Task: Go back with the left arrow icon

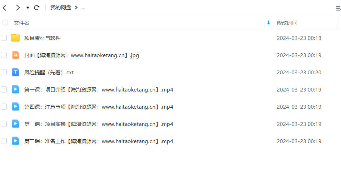Action: coord(4,8)
